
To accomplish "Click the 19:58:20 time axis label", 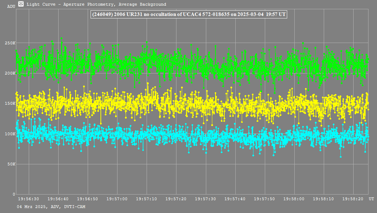I will [x=353, y=199].
